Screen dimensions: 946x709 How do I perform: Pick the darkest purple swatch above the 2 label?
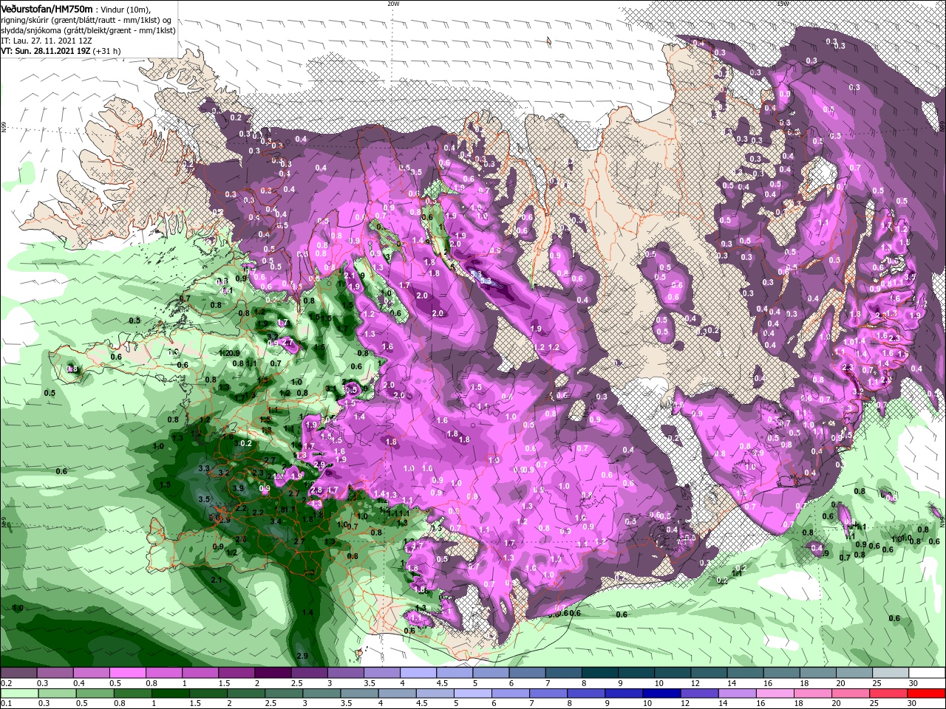coord(272,673)
